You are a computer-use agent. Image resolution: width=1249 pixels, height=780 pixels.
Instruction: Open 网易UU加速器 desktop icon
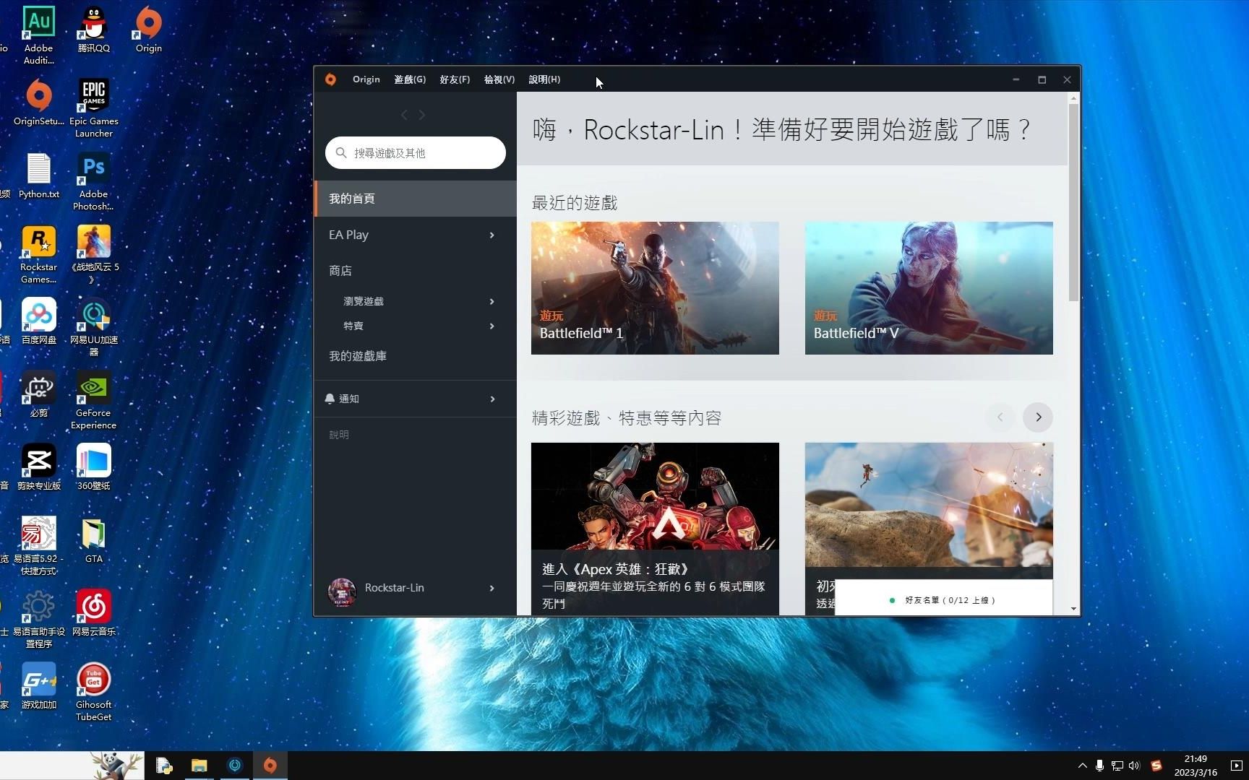click(x=94, y=327)
